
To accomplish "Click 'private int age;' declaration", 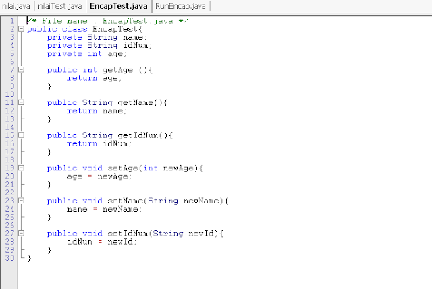I will [x=87, y=54].
